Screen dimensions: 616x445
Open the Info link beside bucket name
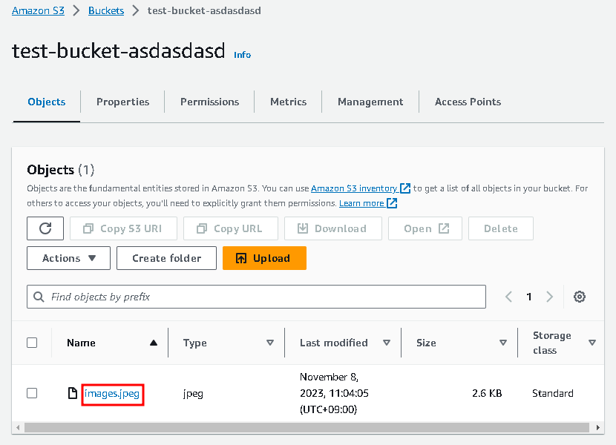243,55
